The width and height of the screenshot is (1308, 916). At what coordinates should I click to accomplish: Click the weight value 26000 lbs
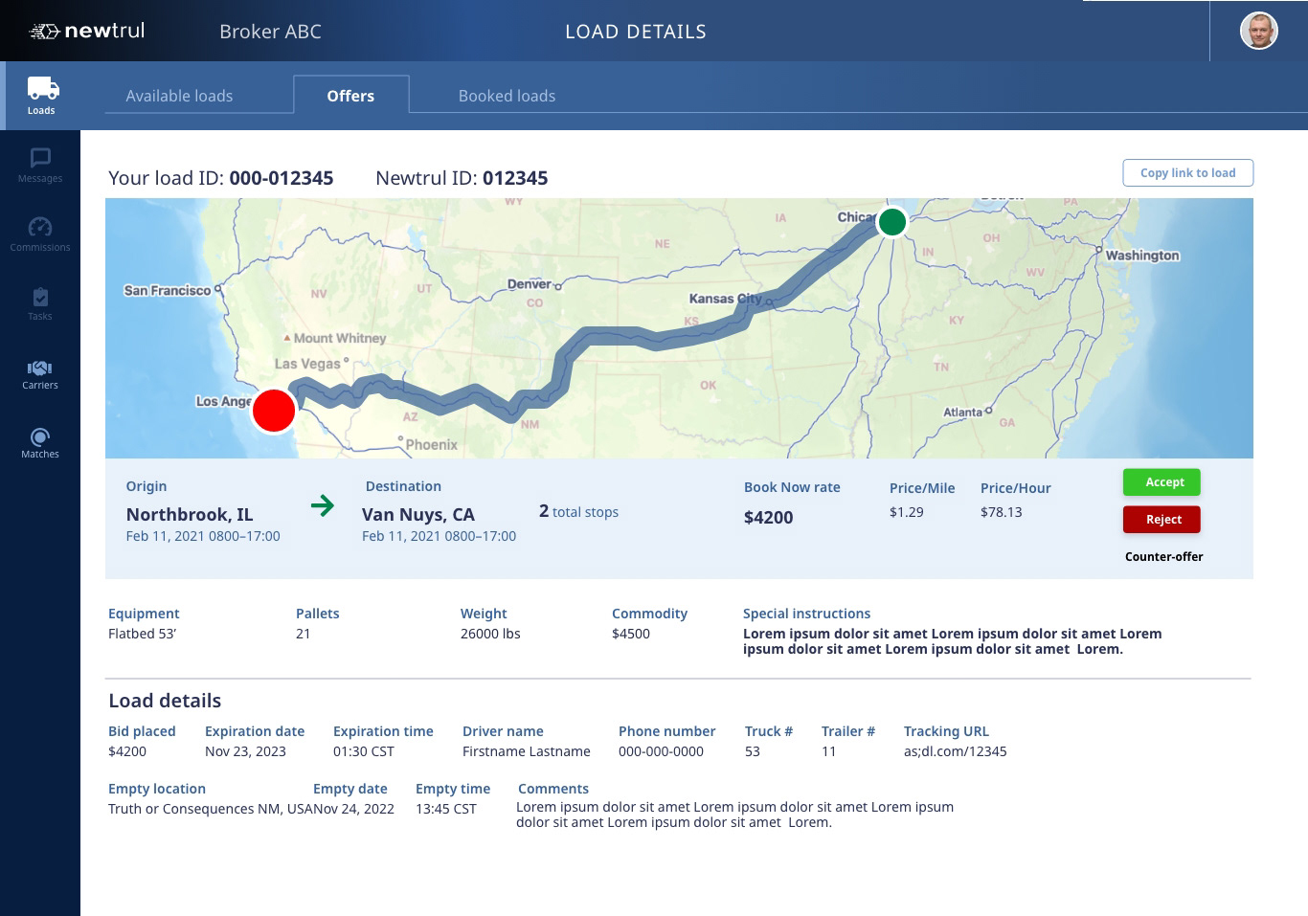[490, 634]
